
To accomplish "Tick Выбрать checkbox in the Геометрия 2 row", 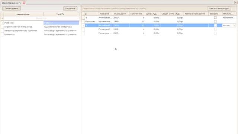I will [x=215, y=29].
